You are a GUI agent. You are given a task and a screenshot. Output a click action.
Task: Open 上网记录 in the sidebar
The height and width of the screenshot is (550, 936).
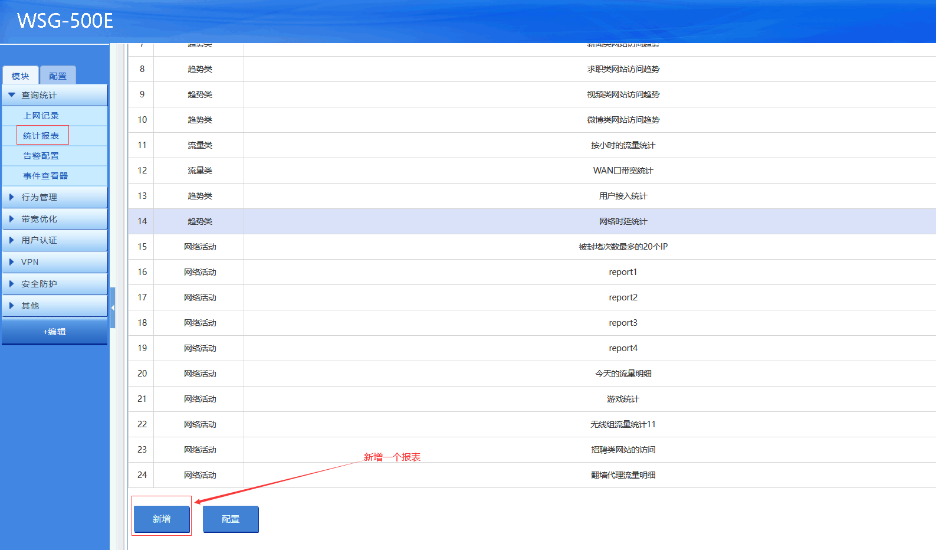pos(41,116)
